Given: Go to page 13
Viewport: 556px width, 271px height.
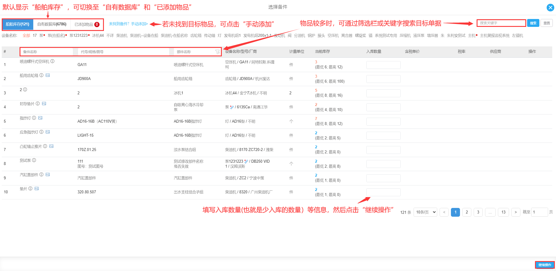Looking at the screenshot, I should point(503,212).
